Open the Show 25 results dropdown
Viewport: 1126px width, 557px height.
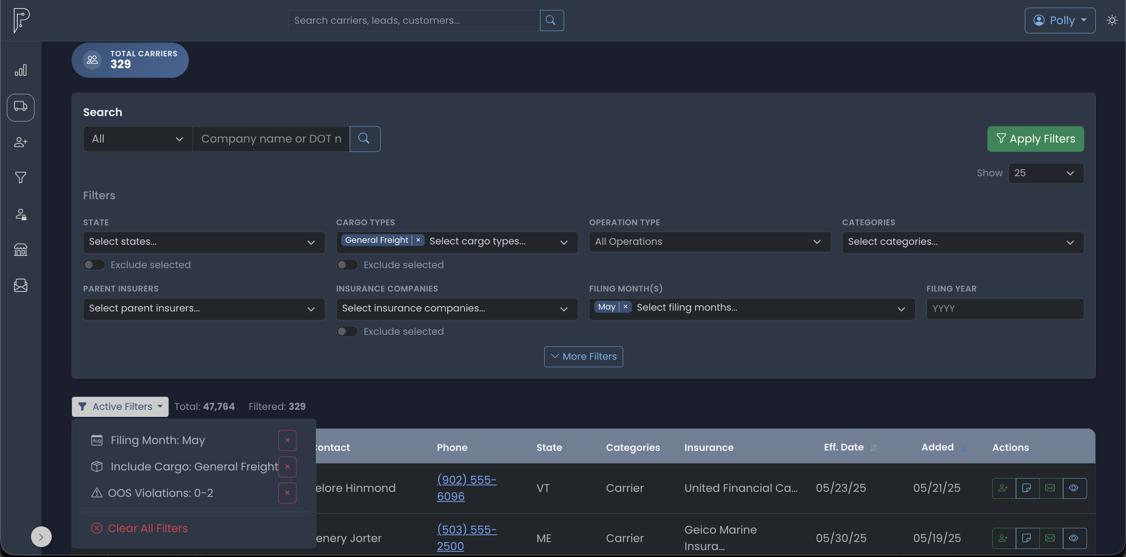click(x=1045, y=173)
